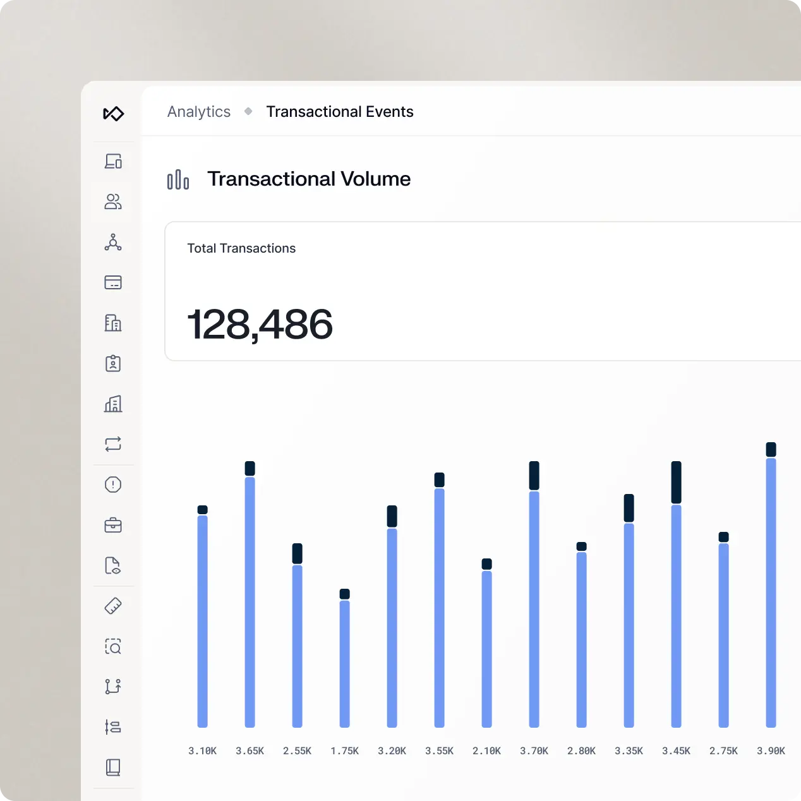The height and width of the screenshot is (801, 801).
Task: Open recurring transactions via repeat icon
Action: point(113,444)
